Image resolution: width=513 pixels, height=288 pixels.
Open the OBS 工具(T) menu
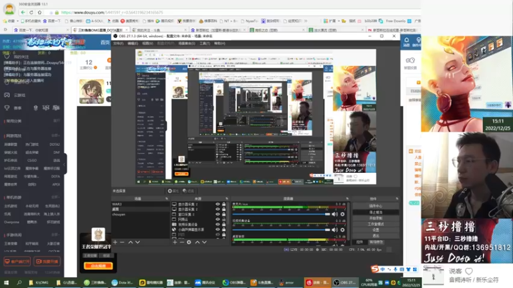pyautogui.click(x=205, y=44)
